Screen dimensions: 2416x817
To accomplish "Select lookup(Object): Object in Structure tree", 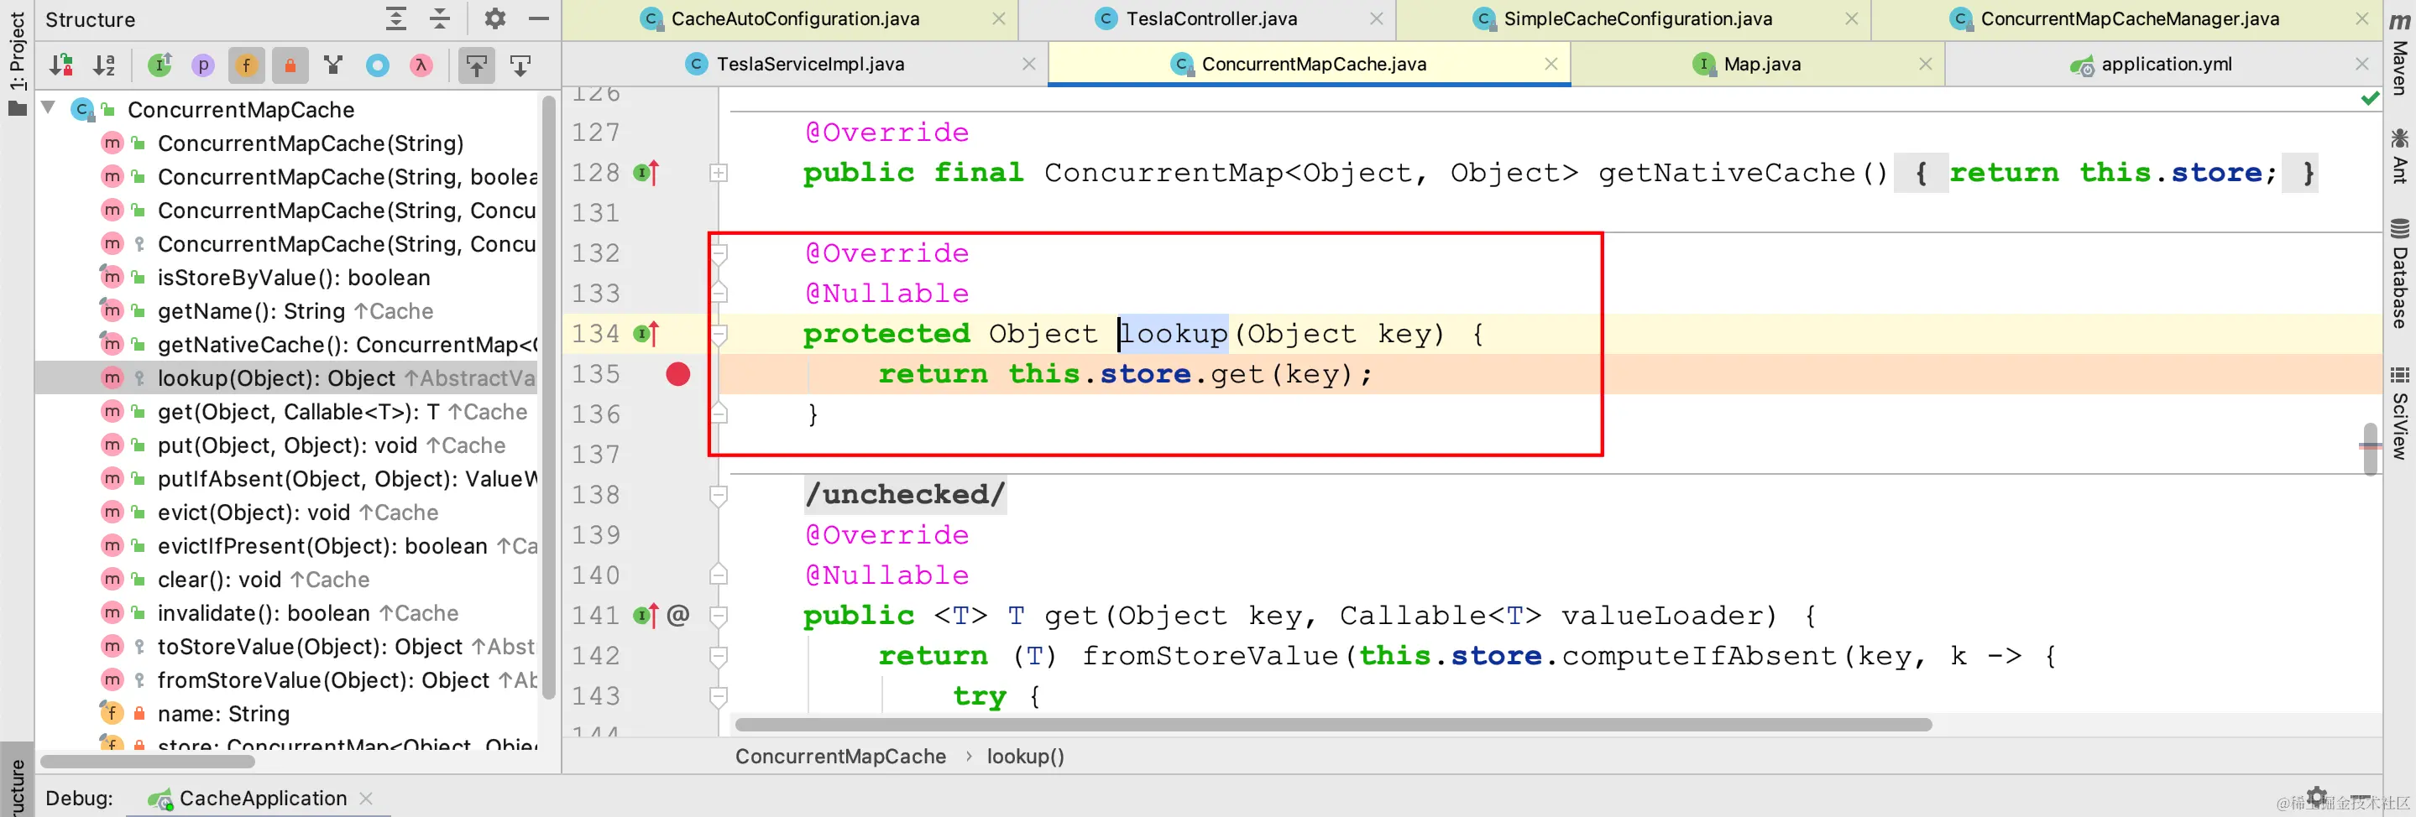I will tap(288, 377).
